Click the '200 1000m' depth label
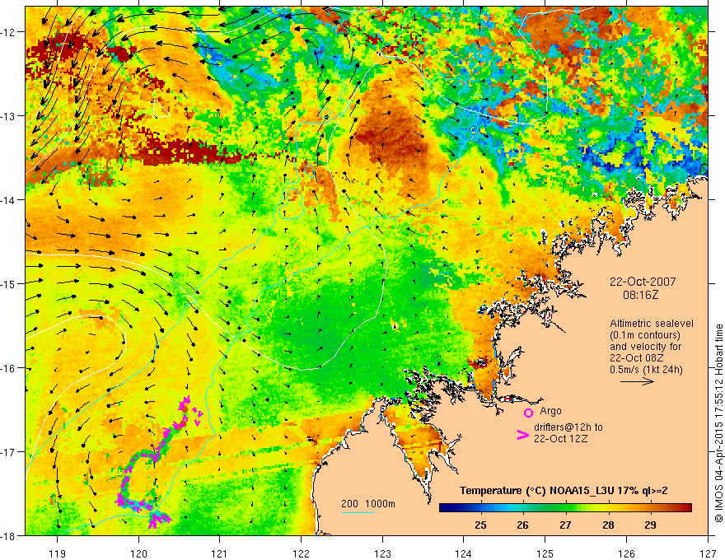The image size is (725, 560). tap(368, 504)
